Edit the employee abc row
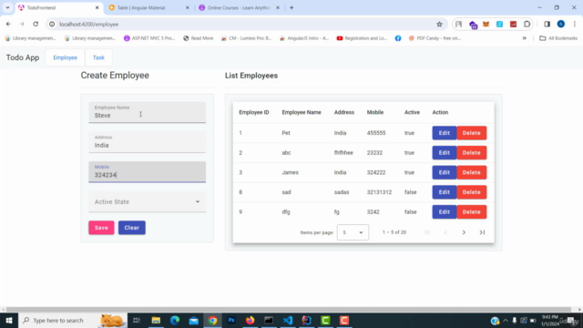 pos(445,152)
